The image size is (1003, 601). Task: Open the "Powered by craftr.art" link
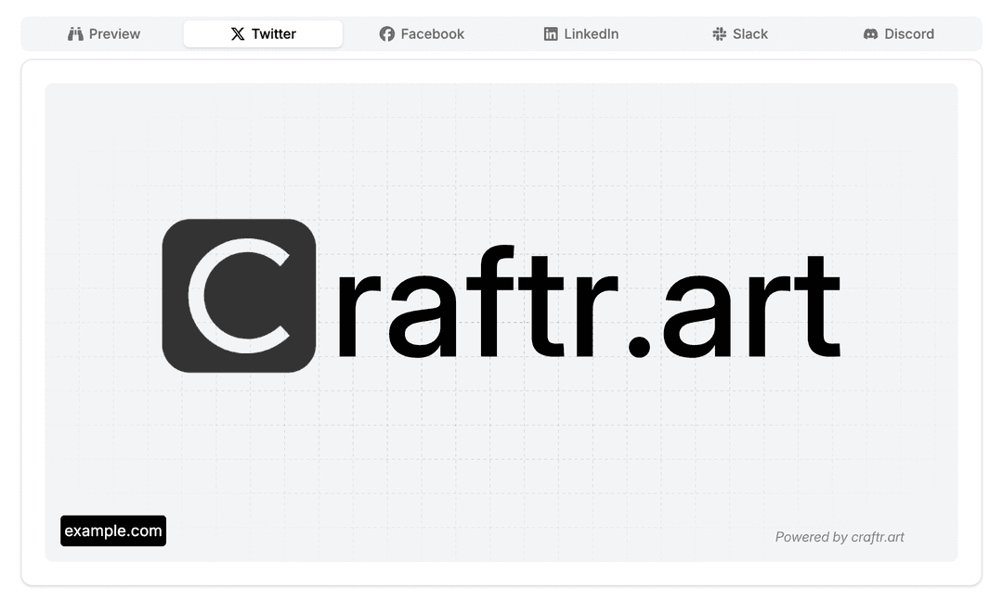tap(840, 537)
